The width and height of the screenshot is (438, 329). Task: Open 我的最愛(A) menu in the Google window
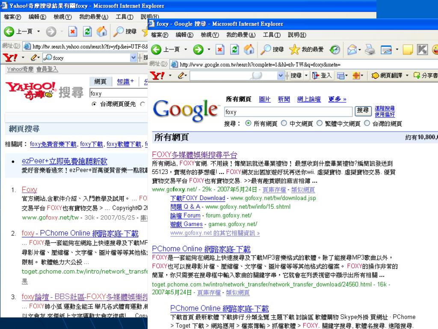(241, 35)
